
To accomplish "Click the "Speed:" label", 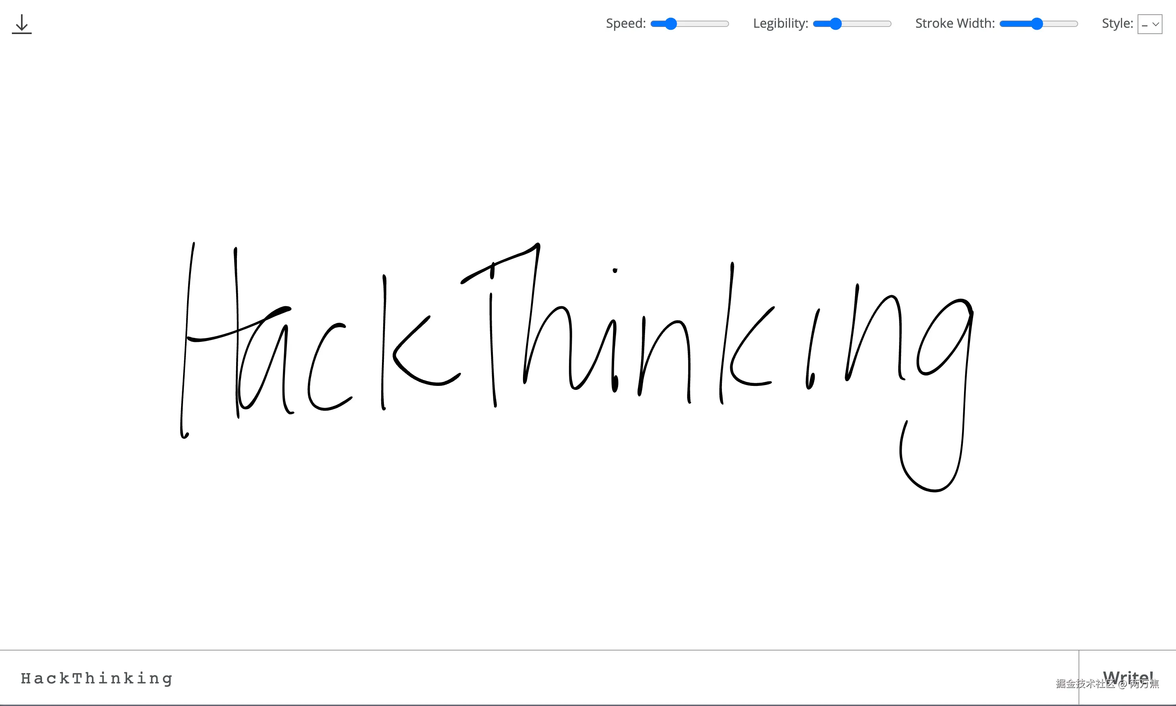I will pyautogui.click(x=625, y=23).
